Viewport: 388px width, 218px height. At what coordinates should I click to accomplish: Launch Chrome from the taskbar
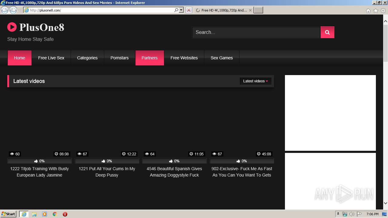click(55, 214)
